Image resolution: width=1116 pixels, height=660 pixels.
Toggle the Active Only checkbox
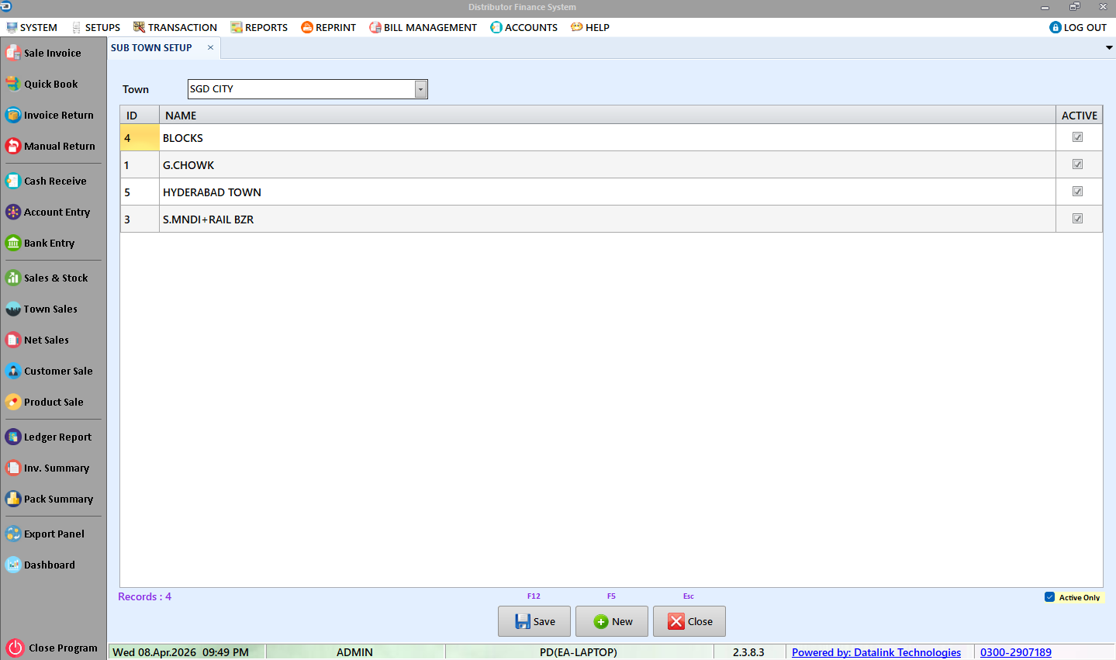[1049, 597]
